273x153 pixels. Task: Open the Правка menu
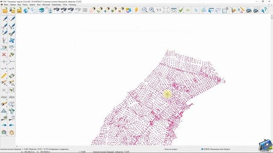tap(13, 5)
